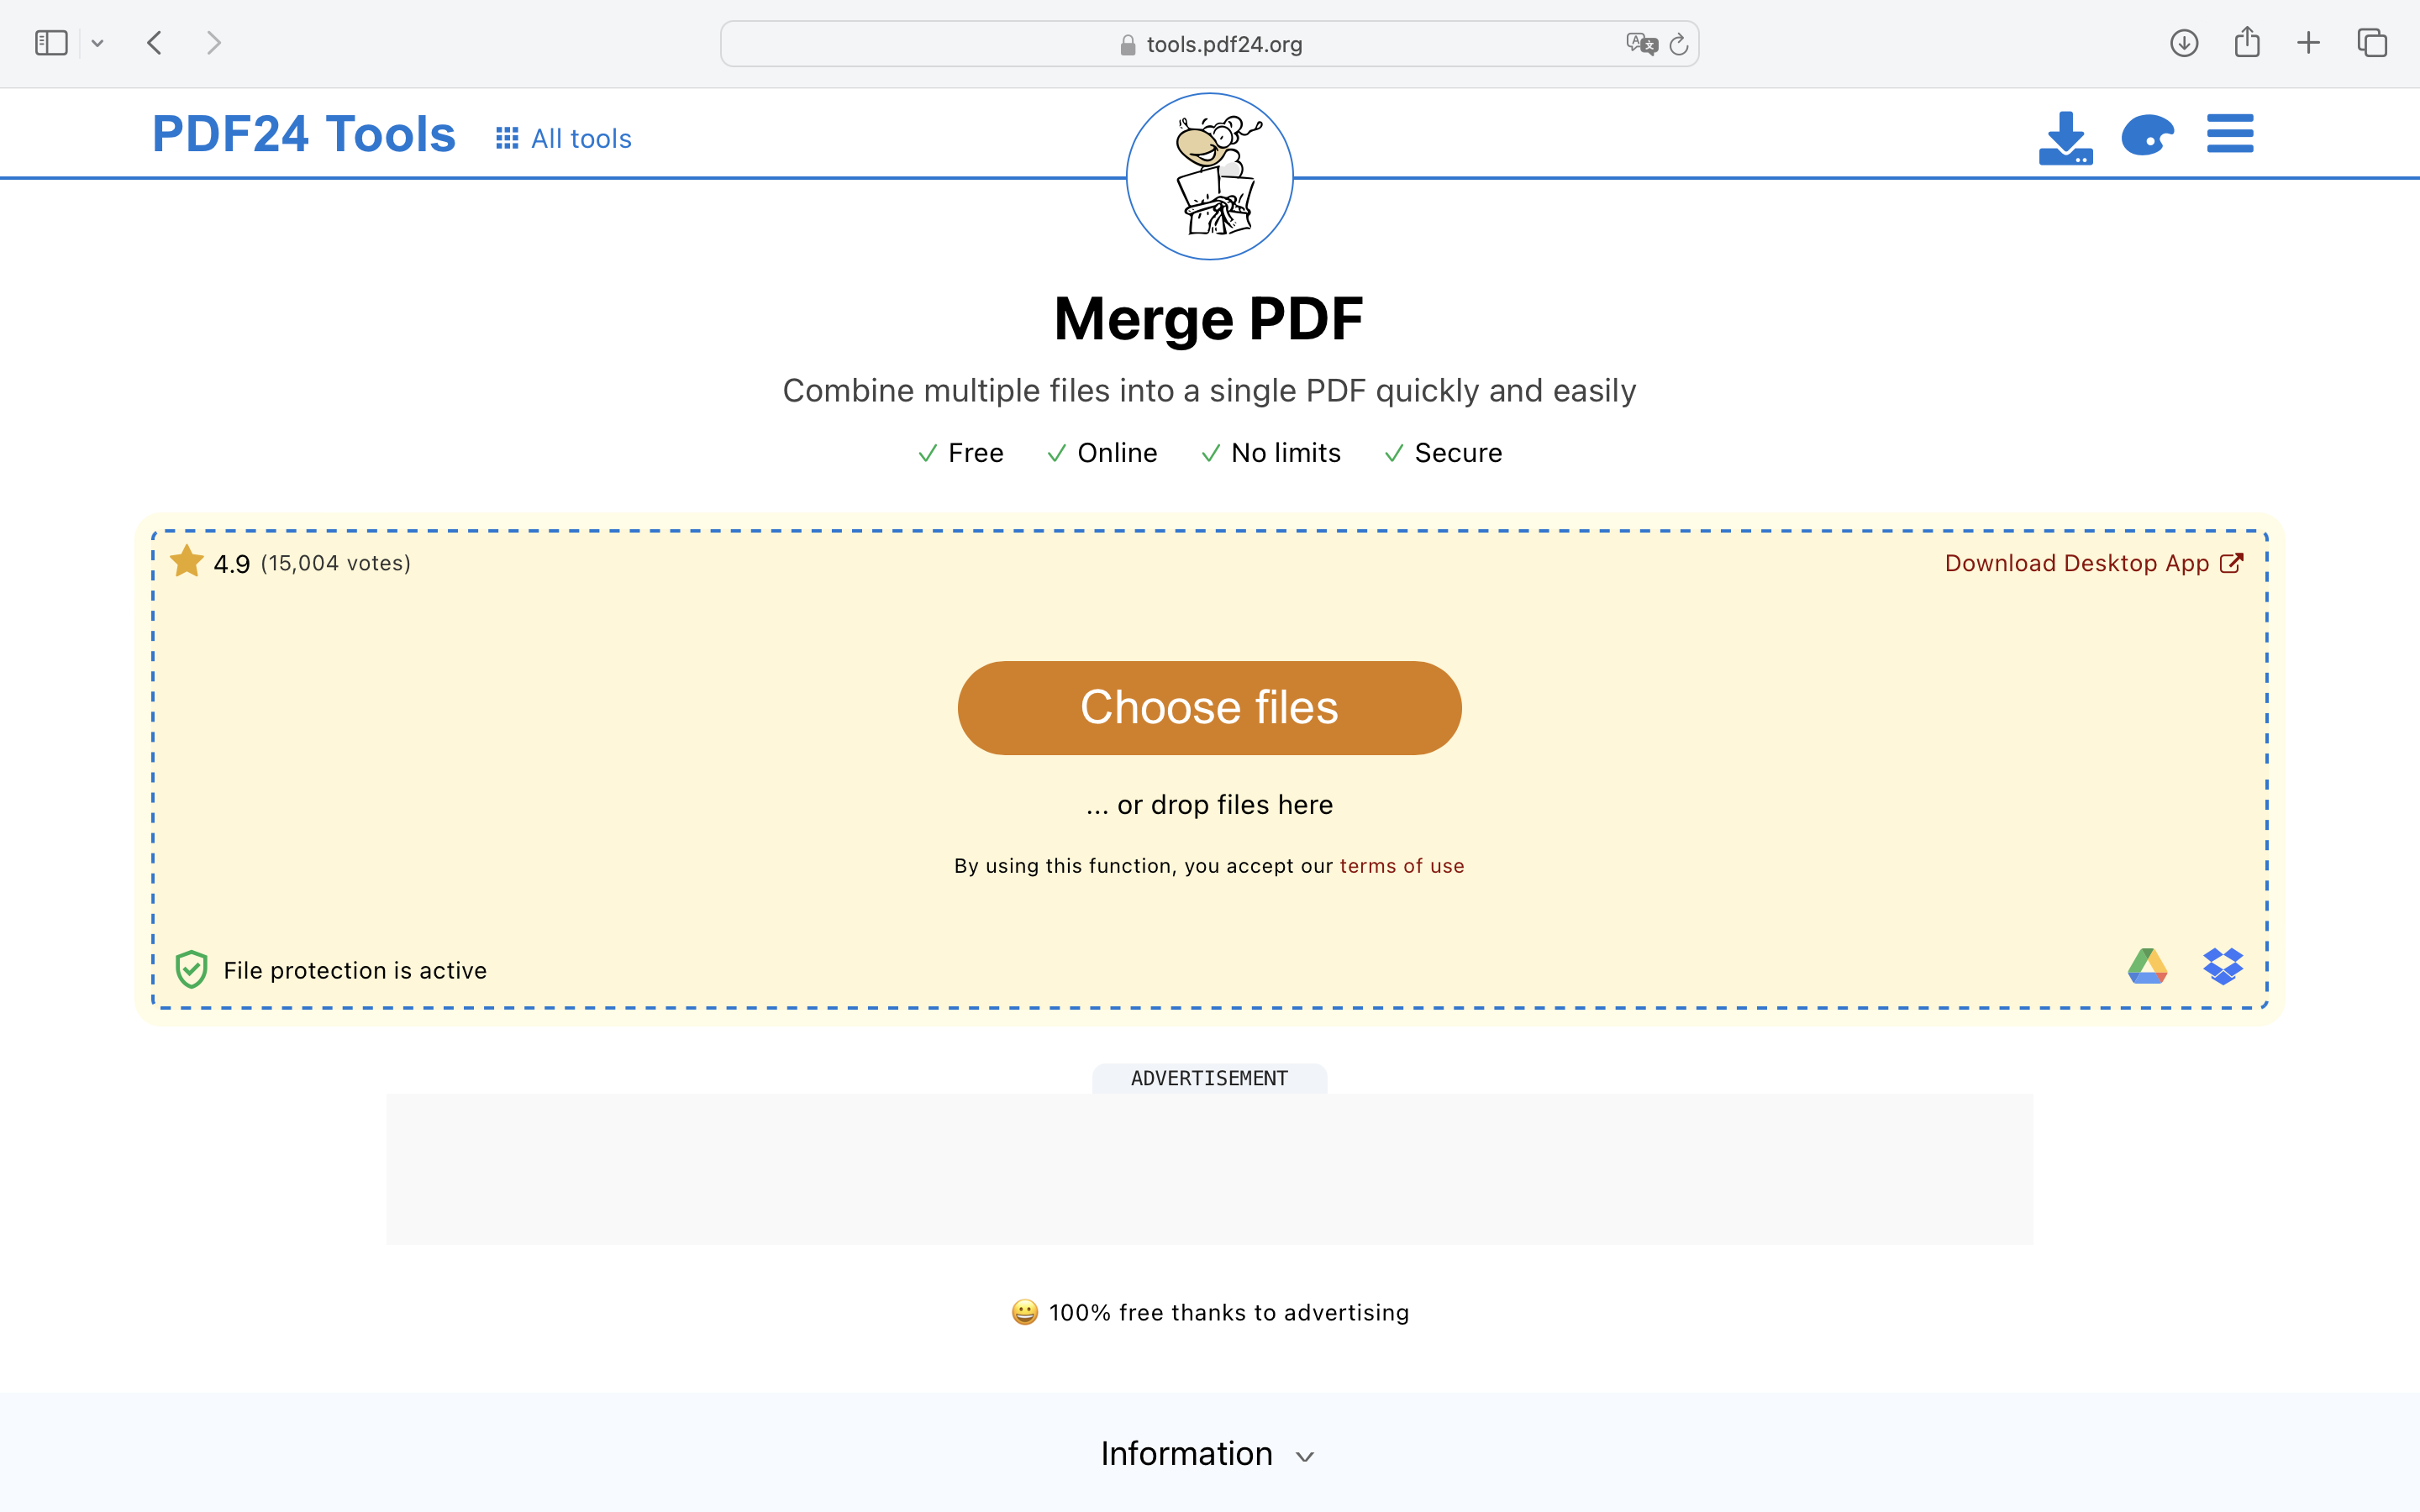Open the browser share menu
The width and height of the screenshot is (2420, 1512).
click(x=2247, y=42)
